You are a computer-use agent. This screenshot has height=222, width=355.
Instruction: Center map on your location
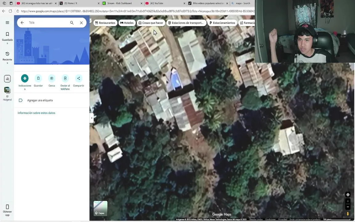click(348, 195)
